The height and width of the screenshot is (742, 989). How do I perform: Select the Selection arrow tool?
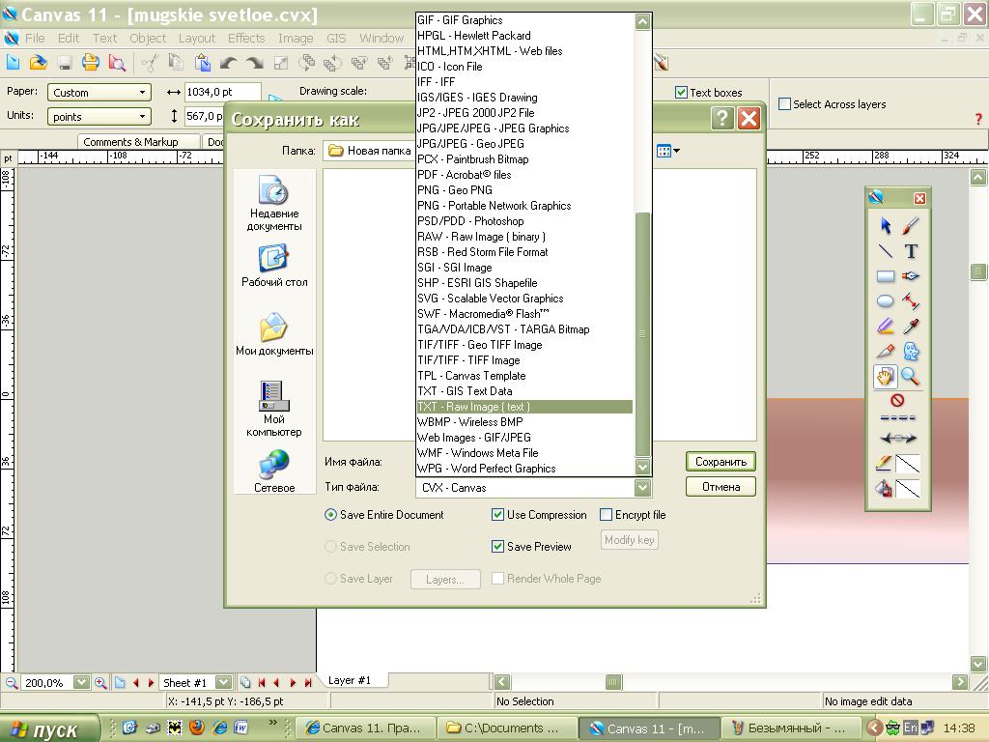click(x=886, y=225)
